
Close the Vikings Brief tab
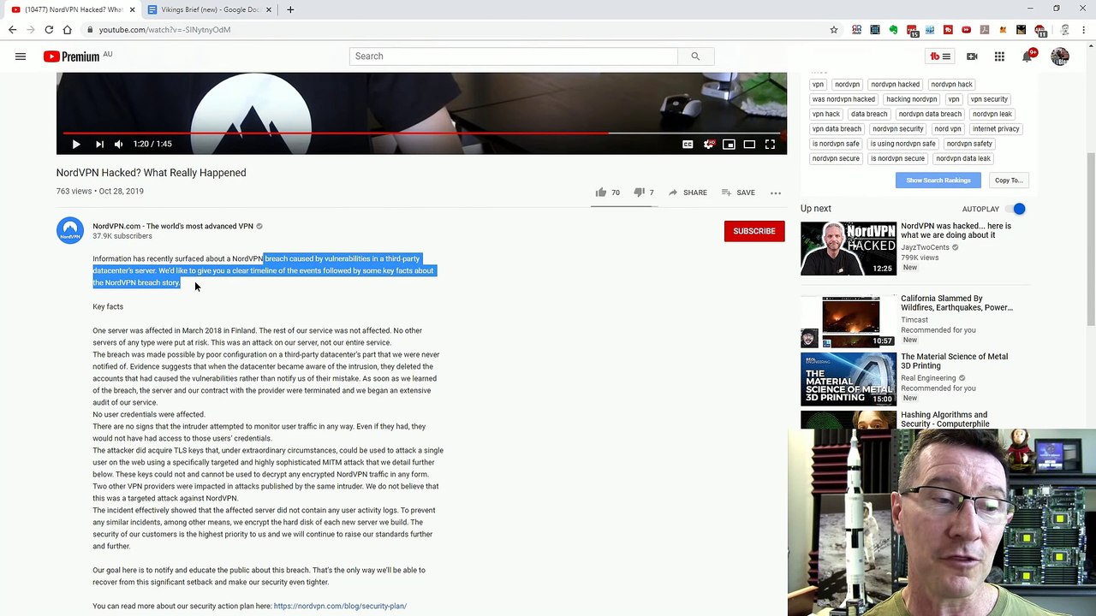click(268, 9)
